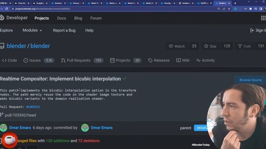
Task: Click the site lock icon in address bar
Action: [x=13, y=9]
